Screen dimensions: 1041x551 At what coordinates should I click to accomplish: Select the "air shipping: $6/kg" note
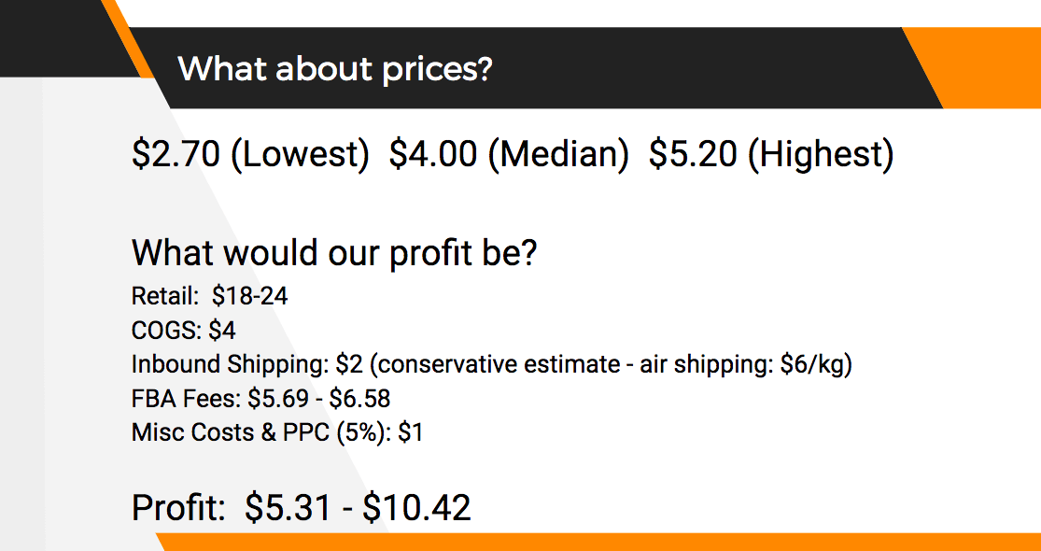[745, 364]
